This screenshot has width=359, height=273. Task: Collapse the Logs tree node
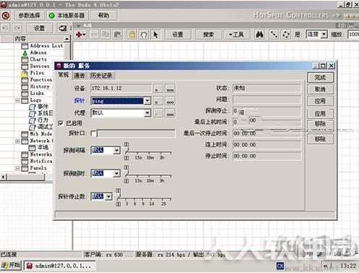point(17,101)
